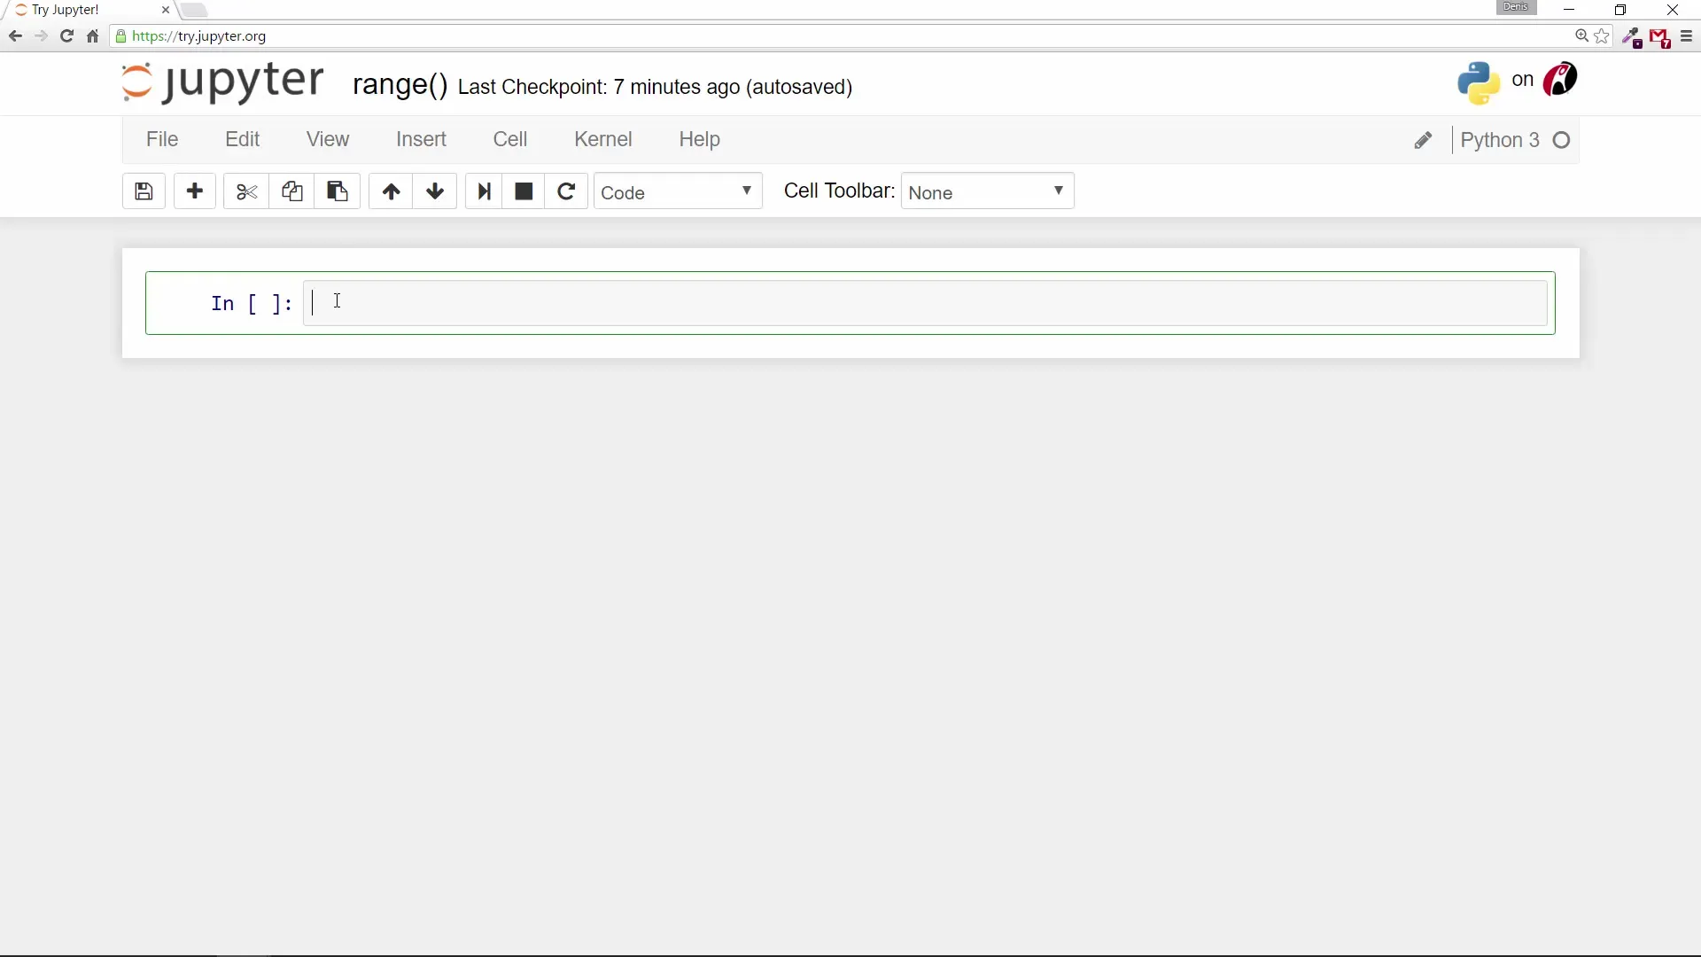This screenshot has width=1701, height=957.
Task: Move selected cell up arrow
Action: coord(391,191)
